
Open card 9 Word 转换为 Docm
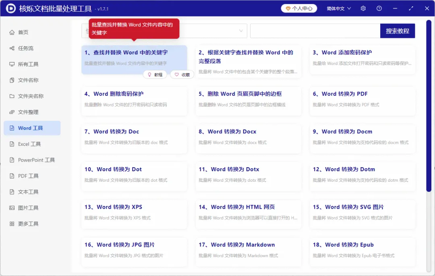click(362, 139)
